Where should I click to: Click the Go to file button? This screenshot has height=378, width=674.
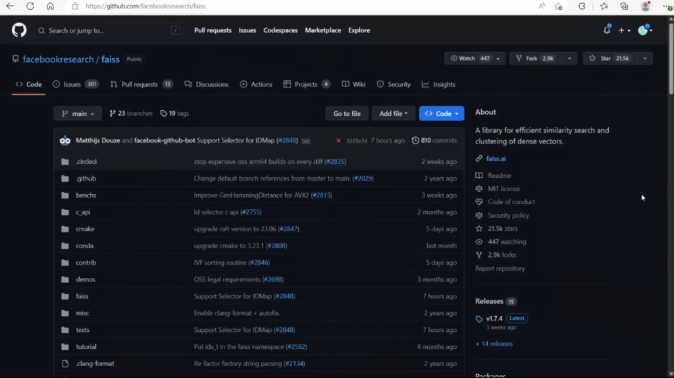[x=346, y=113]
